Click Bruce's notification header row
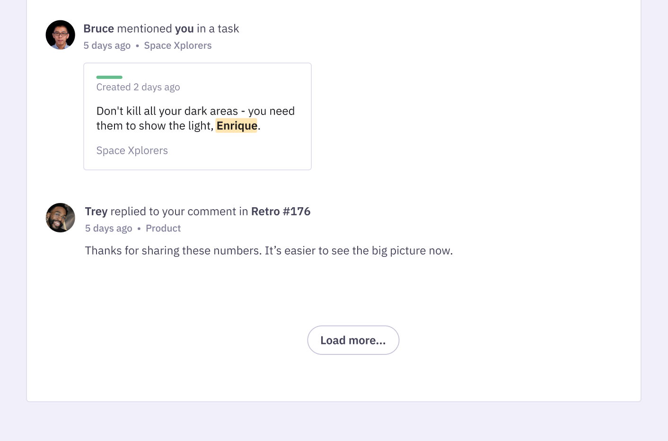 point(161,28)
